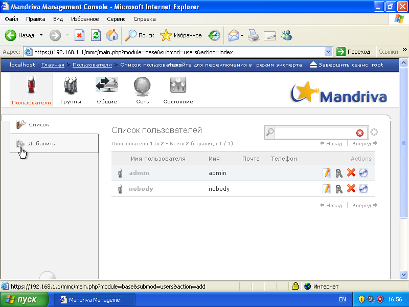Expand the Forward history dropdown arrow

[67, 35]
